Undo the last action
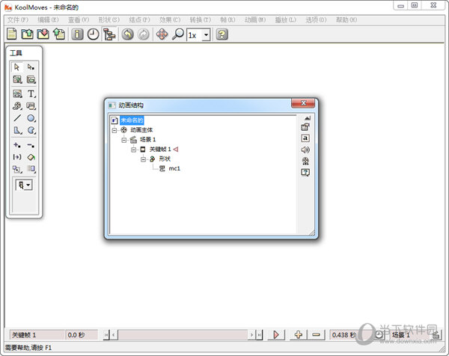This screenshot has height=356, width=449. tap(128, 34)
